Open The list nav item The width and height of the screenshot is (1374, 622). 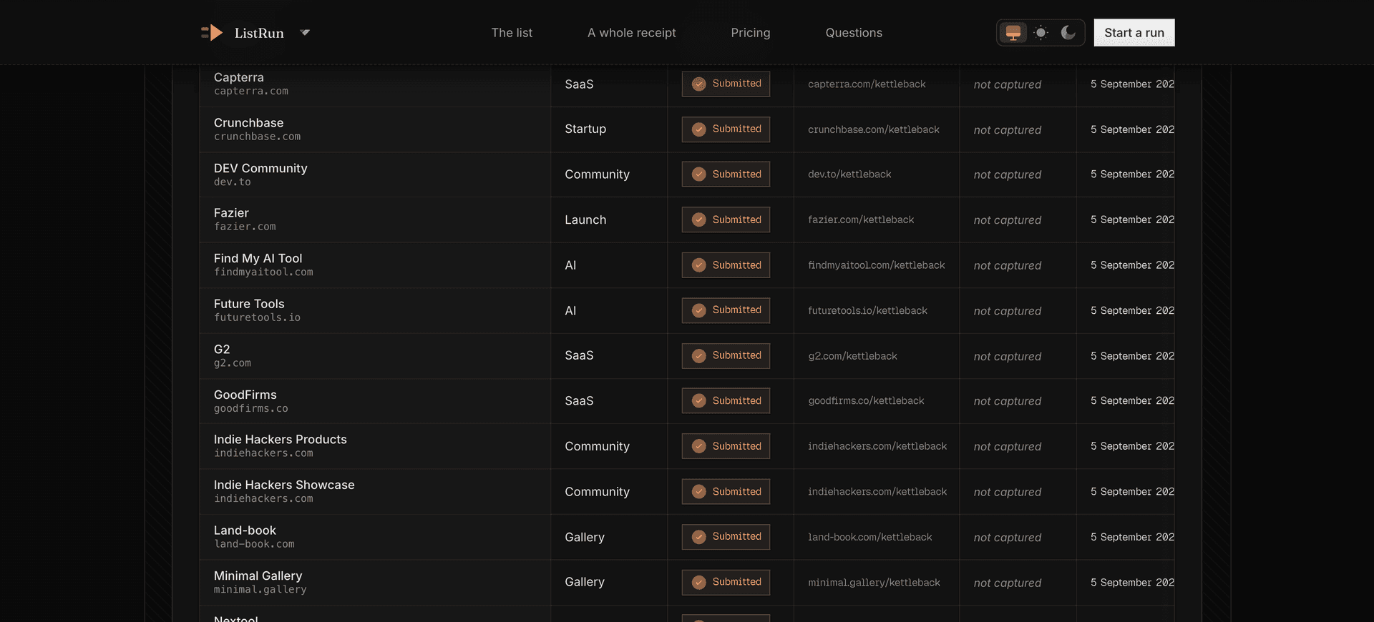pos(512,33)
